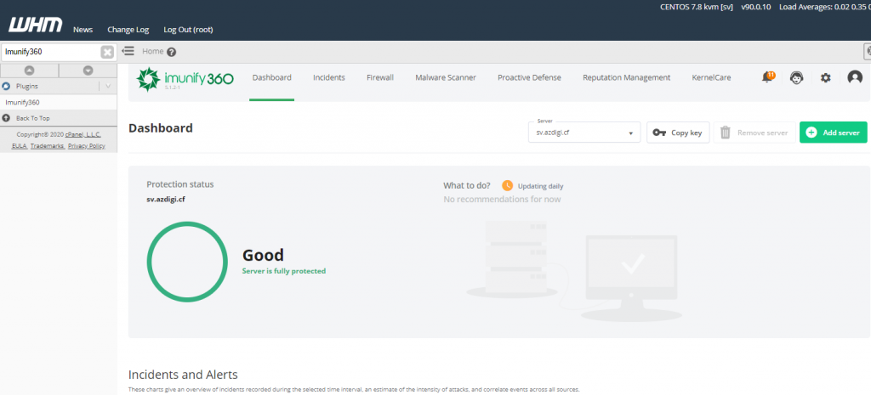Open the notifications bell icon
The width and height of the screenshot is (871, 395).
768,77
